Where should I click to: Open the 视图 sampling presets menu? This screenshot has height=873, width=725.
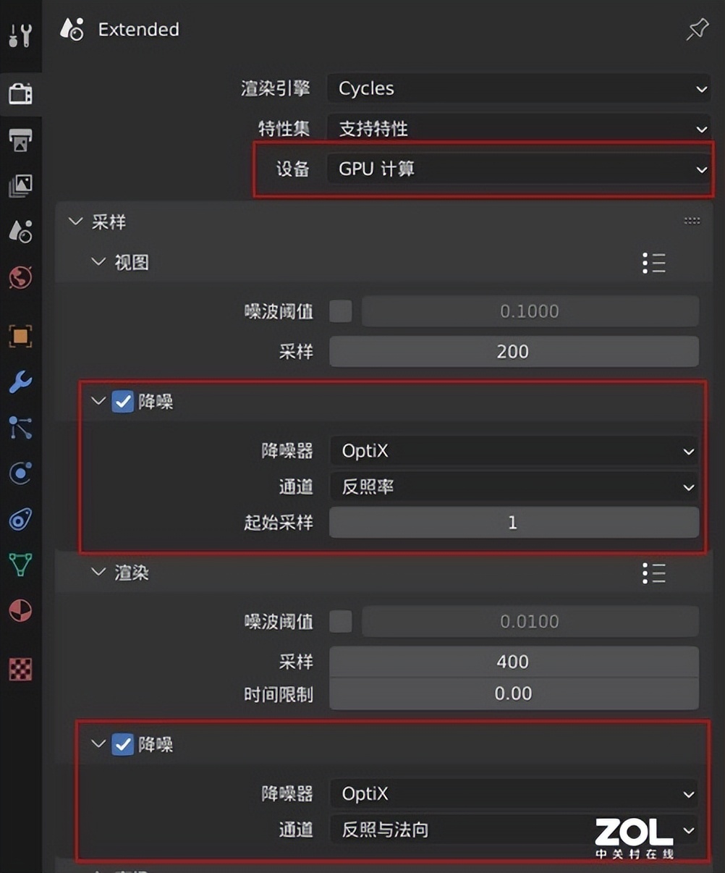653,263
